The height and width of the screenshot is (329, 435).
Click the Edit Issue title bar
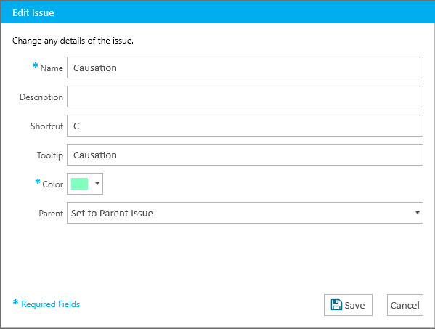[x=218, y=12]
